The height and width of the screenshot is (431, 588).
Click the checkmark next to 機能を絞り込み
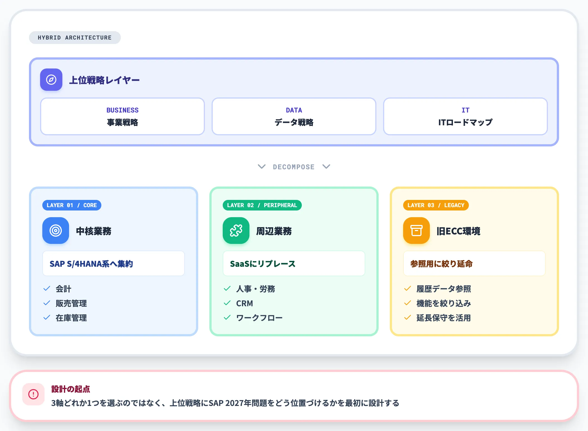408,303
